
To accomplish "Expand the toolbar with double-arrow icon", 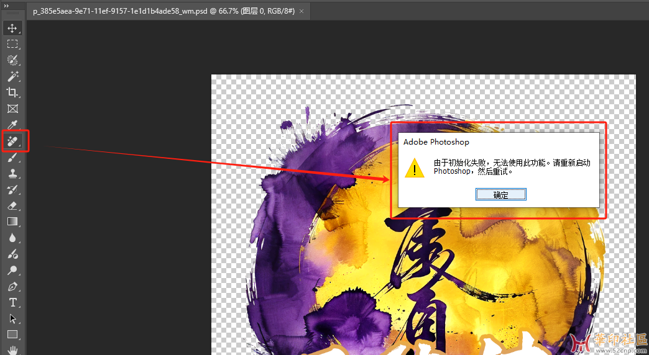I will [x=6, y=6].
